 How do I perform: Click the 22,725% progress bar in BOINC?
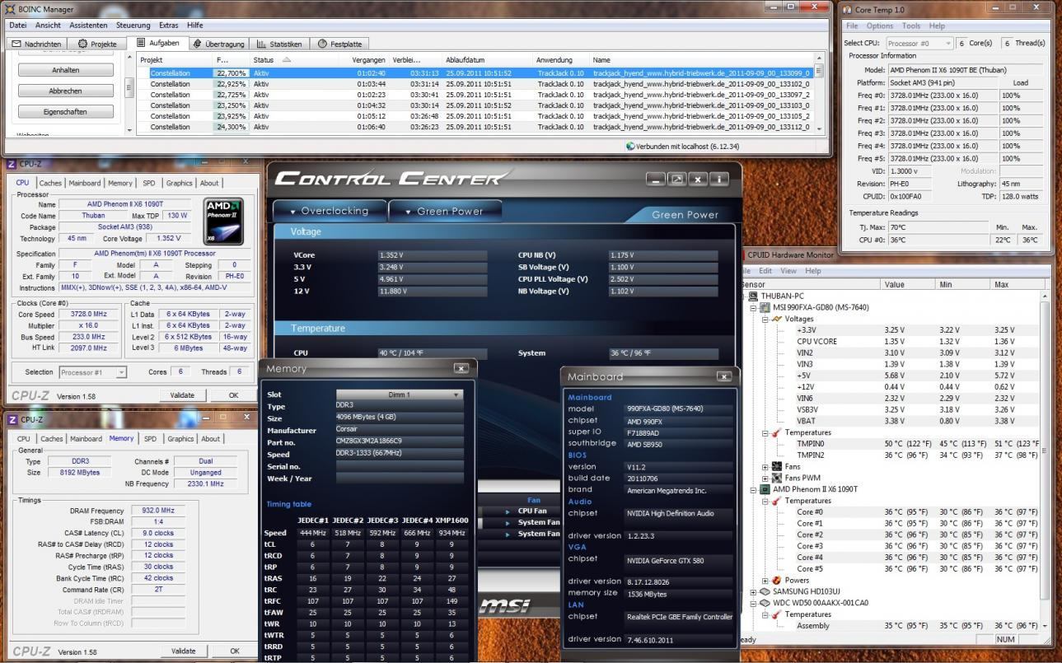(x=232, y=95)
